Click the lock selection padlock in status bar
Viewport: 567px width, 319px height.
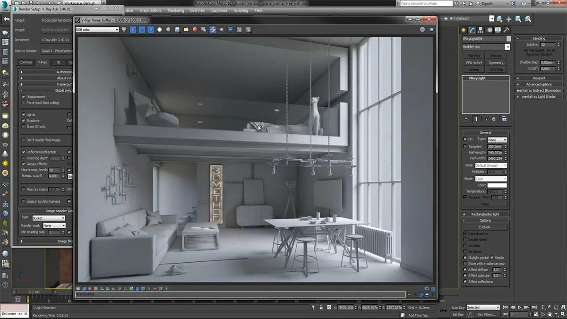[321, 308]
